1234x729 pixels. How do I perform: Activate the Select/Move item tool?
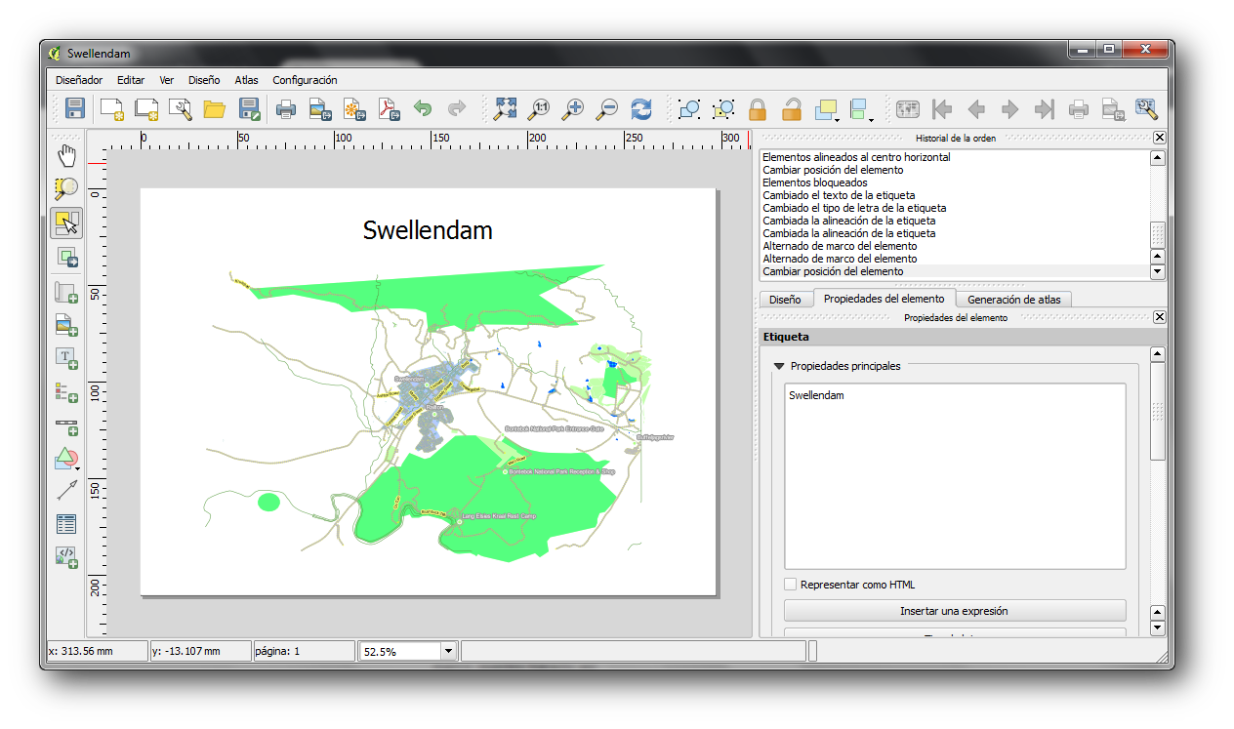click(66, 223)
